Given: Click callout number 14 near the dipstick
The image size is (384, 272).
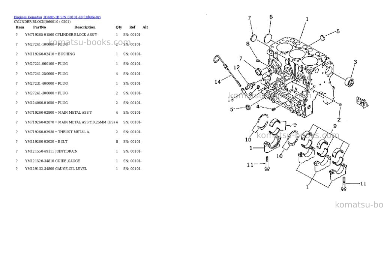Looking at the screenshot, I should pyautogui.click(x=218, y=82).
